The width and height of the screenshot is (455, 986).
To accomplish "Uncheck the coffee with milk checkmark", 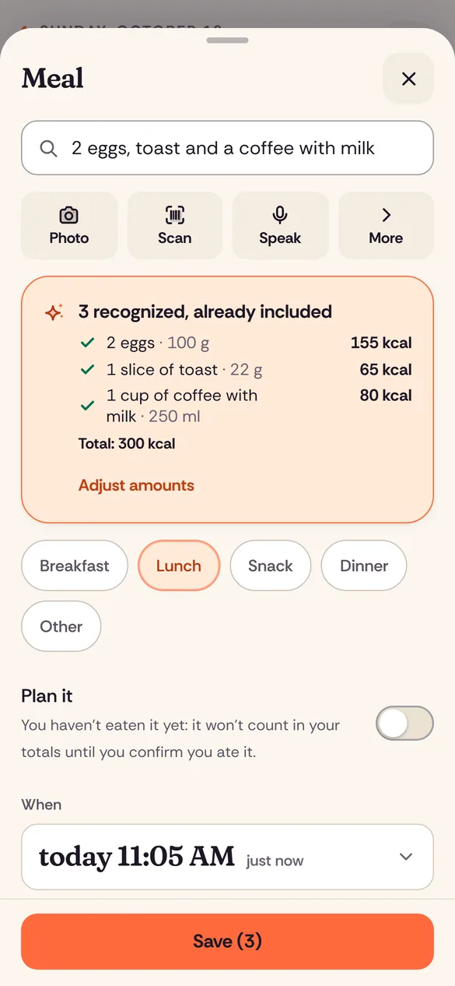I will click(88, 406).
